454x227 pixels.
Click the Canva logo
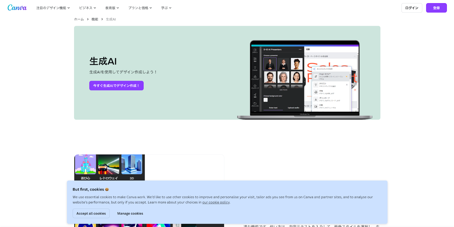[17, 8]
